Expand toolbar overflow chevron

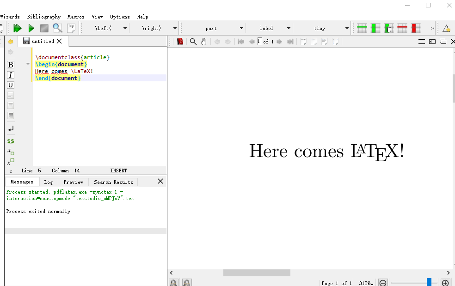pyautogui.click(x=432, y=29)
